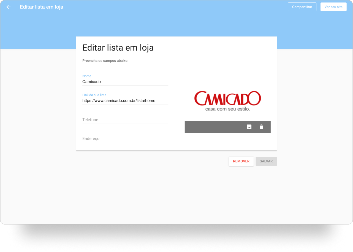Go back using the arrow icon
This screenshot has width=353, height=252.
pyautogui.click(x=9, y=7)
